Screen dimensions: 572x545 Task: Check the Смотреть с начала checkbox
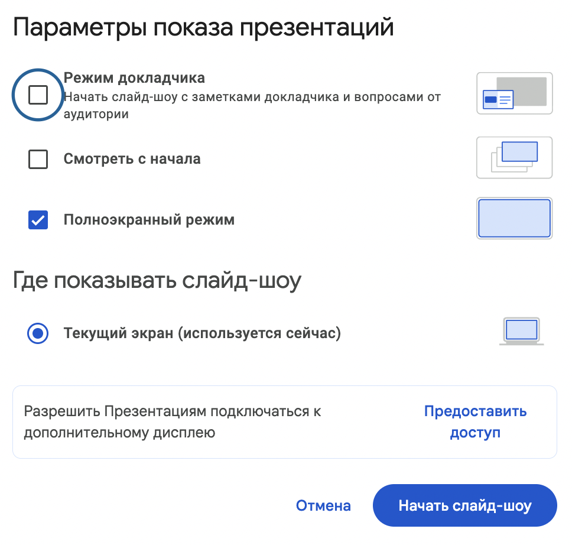(x=38, y=159)
